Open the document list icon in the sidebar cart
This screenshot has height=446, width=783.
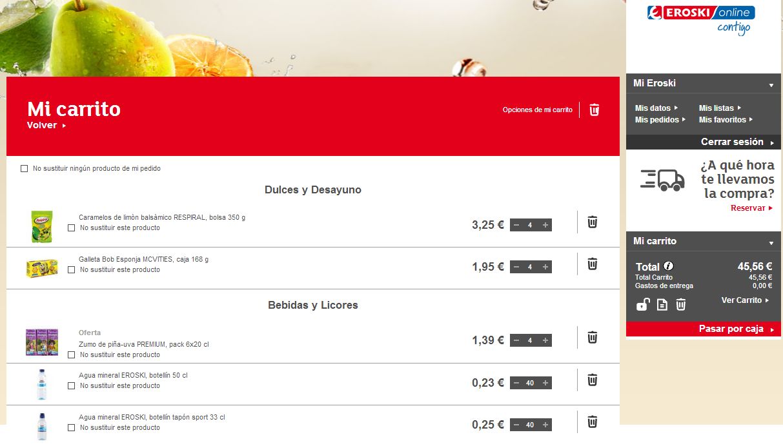662,305
